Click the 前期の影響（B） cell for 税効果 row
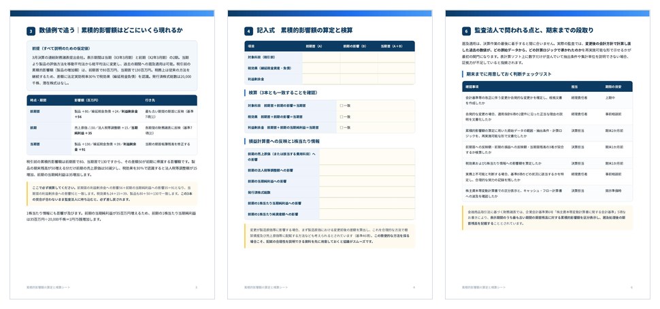660x309 pixels. [x=359, y=68]
